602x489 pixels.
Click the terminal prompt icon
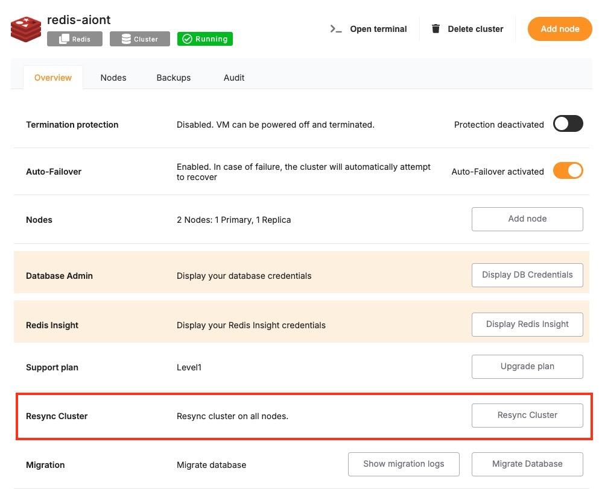(336, 29)
